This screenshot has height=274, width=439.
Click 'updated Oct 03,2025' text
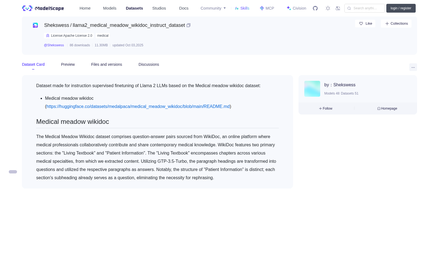click(128, 45)
